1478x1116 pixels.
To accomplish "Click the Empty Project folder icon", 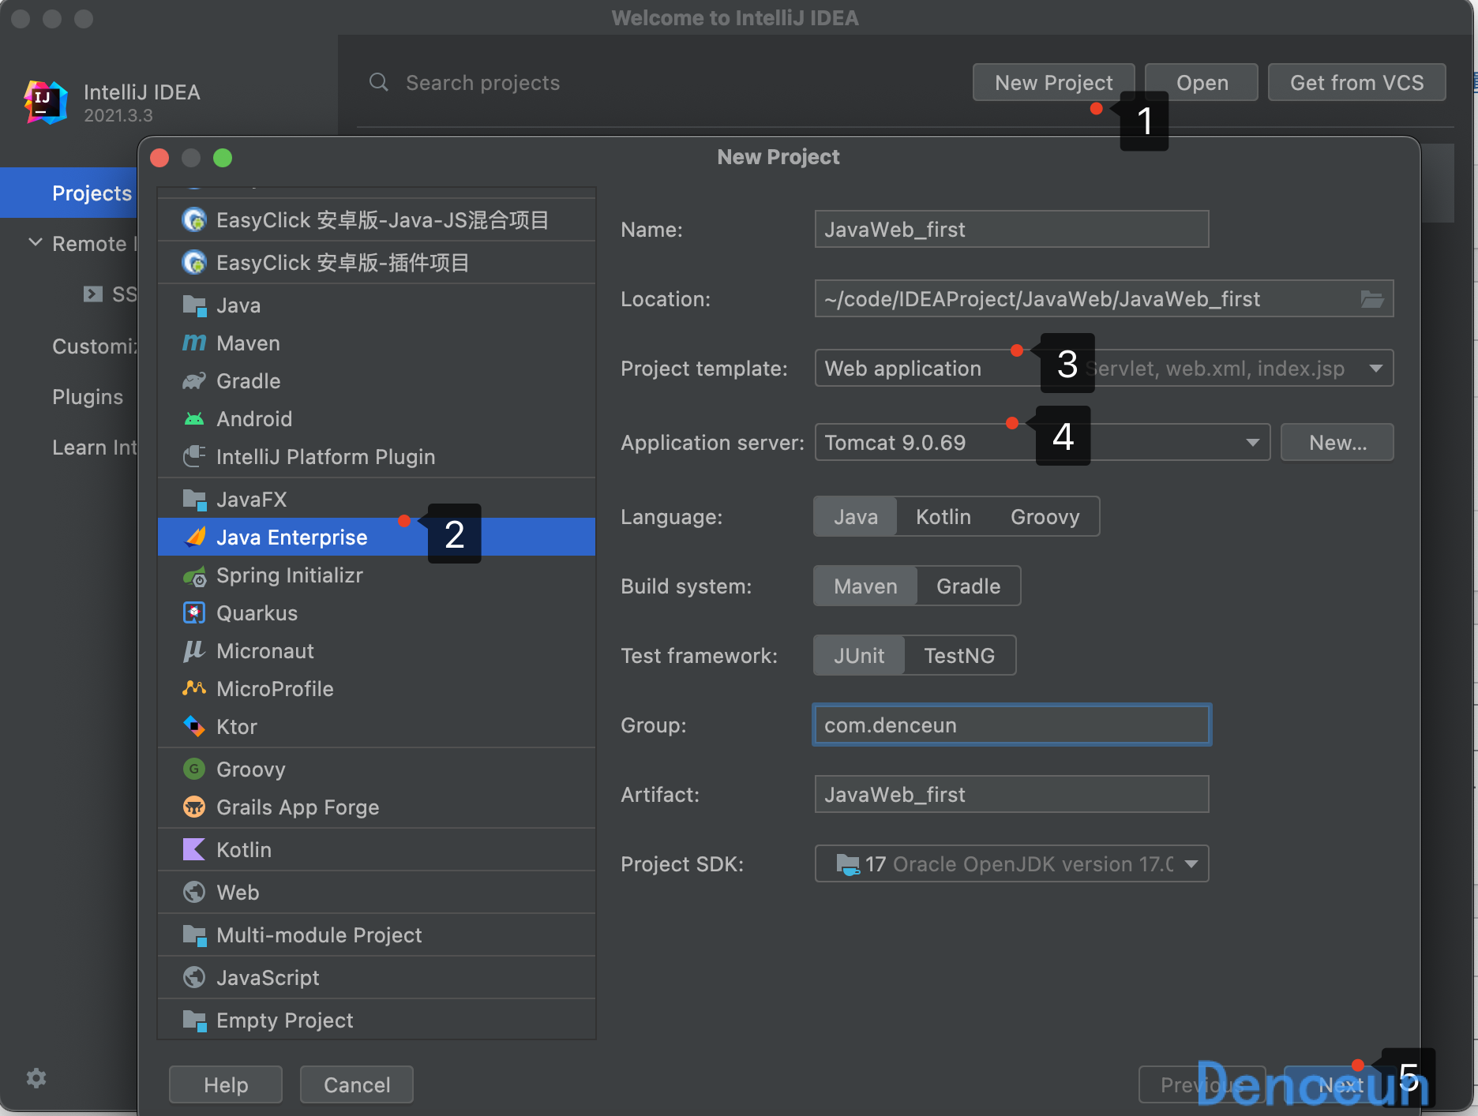I will click(x=194, y=1020).
